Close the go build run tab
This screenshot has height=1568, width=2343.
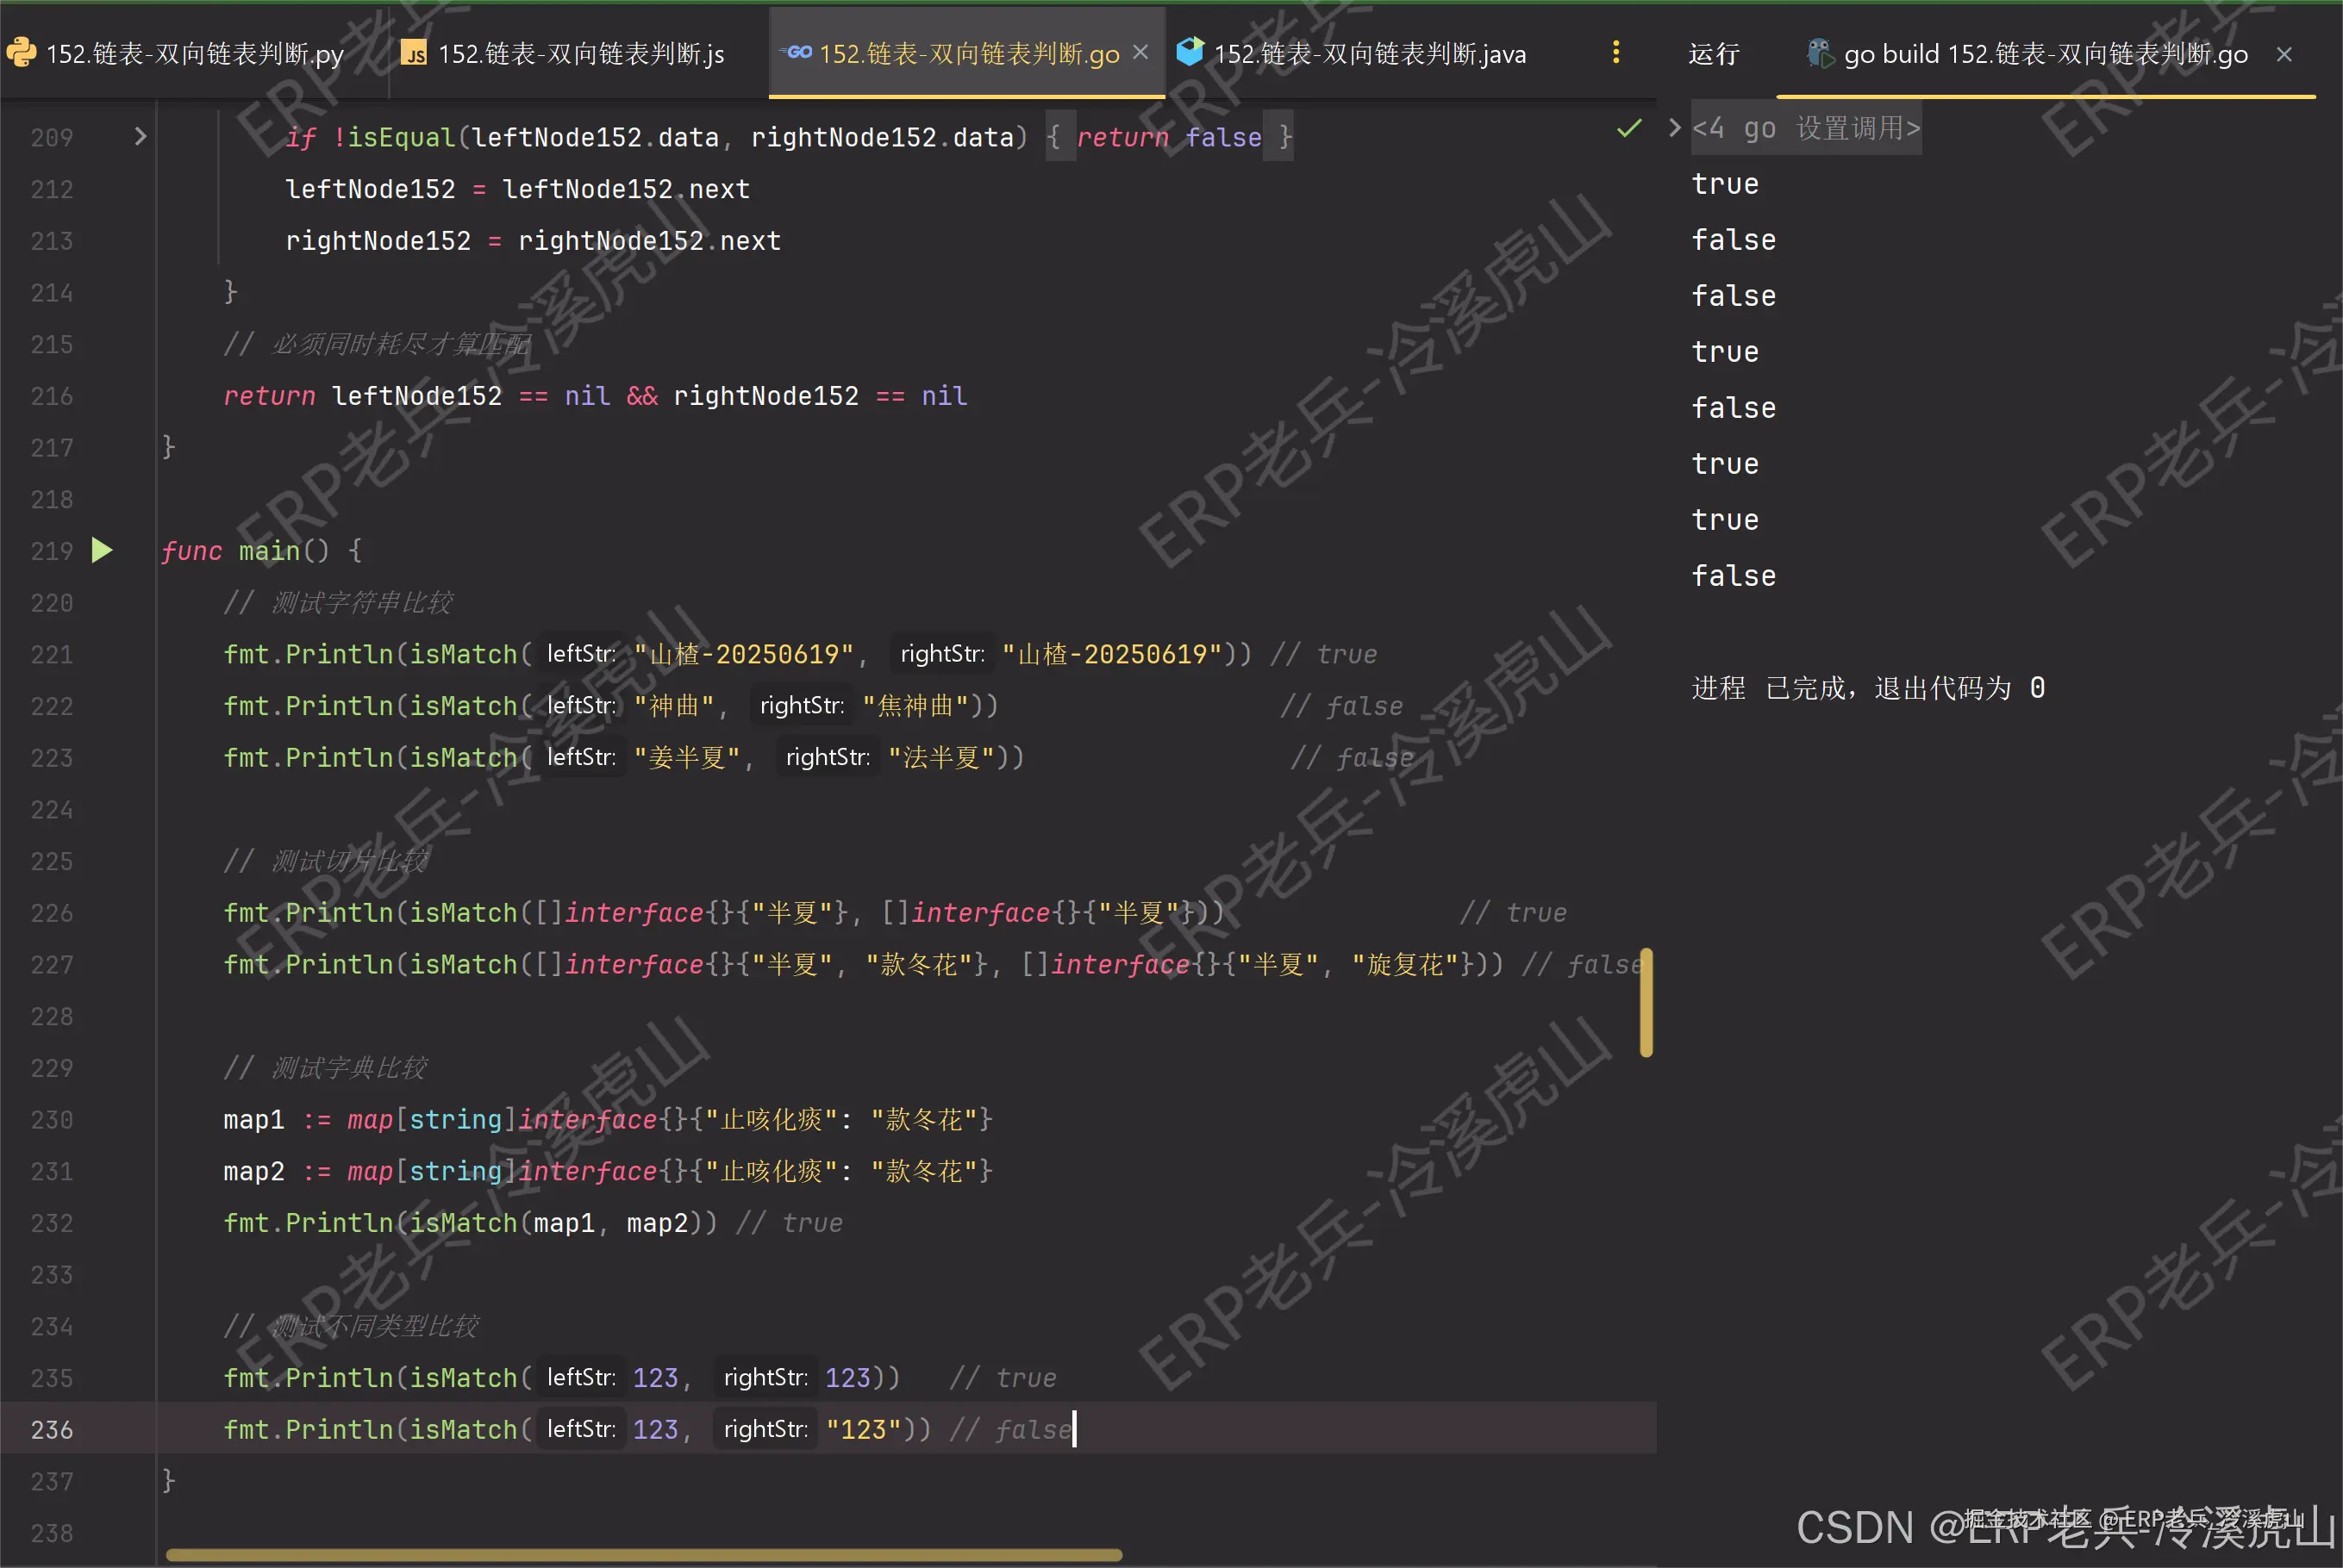pyautogui.click(x=2284, y=54)
